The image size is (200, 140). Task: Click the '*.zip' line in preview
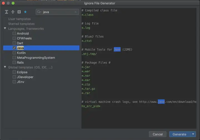click(x=86, y=84)
